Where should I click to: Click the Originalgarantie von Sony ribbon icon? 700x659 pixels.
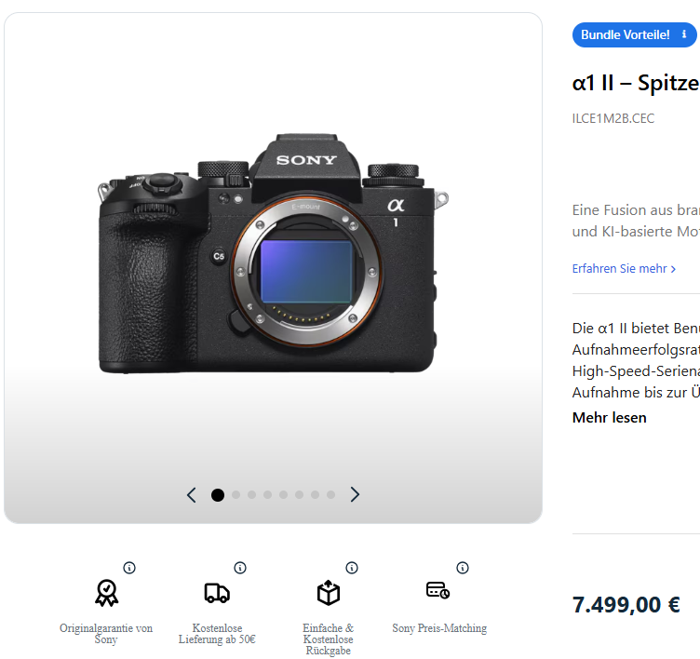(106, 592)
